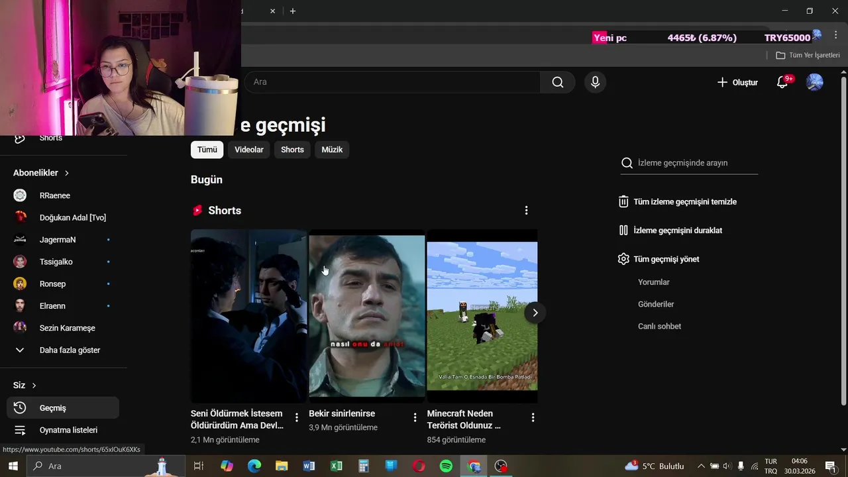Open "Minecraft Neden Terörist Oldunuz" title link
The image size is (848, 477).
[x=464, y=419]
